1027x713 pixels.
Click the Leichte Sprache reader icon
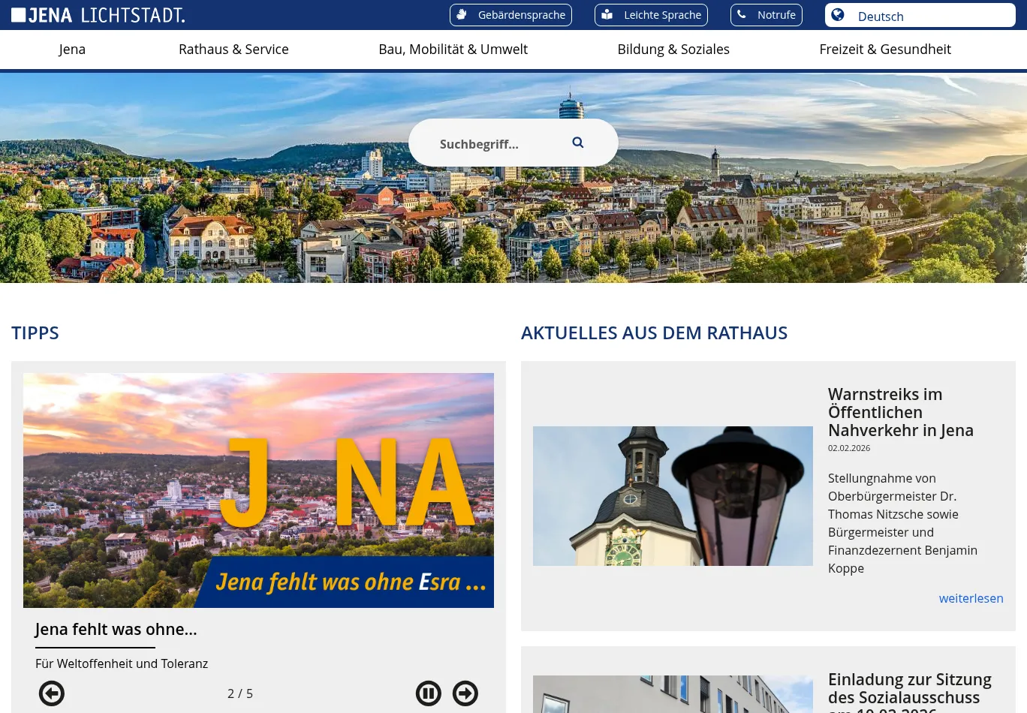[x=607, y=15]
